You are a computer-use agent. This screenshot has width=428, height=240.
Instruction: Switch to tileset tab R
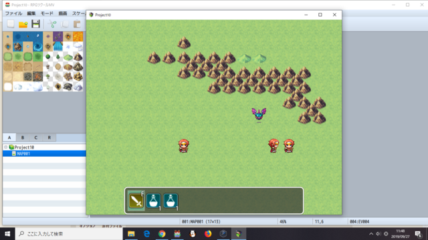click(49, 137)
